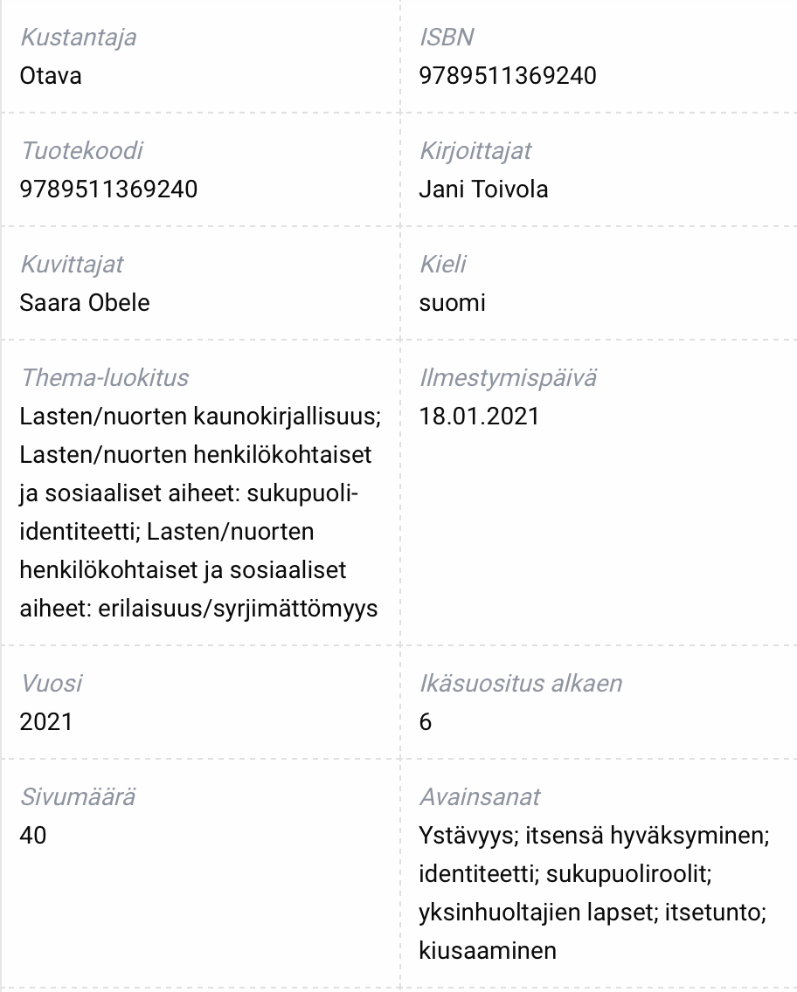Click the publication date 18.01.2021
797x992 pixels.
pos(479,417)
